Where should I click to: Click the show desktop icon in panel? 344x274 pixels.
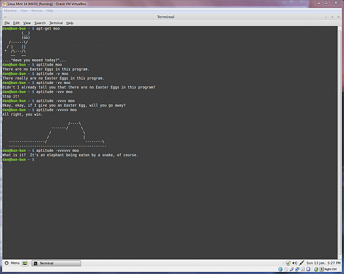[x=25, y=263]
